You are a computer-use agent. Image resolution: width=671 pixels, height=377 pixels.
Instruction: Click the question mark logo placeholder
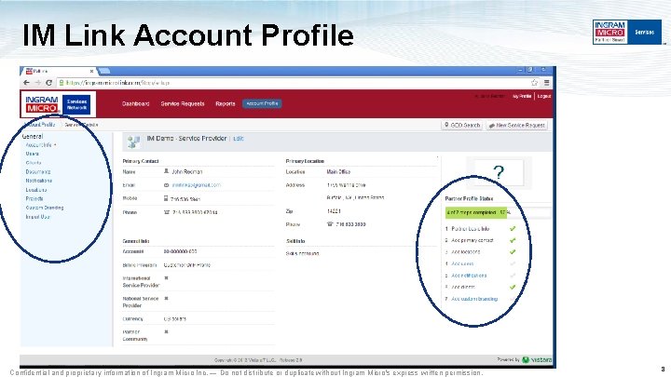499,173
